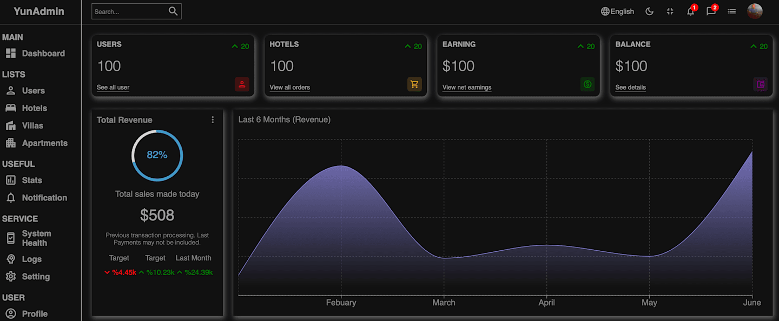Toggle dark mode with the moon icon
Screen dimensions: 779x321
[x=649, y=11]
